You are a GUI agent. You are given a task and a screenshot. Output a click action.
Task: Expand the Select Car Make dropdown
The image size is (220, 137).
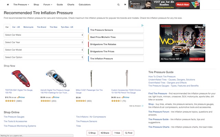pyautogui.click(x=44, y=35)
